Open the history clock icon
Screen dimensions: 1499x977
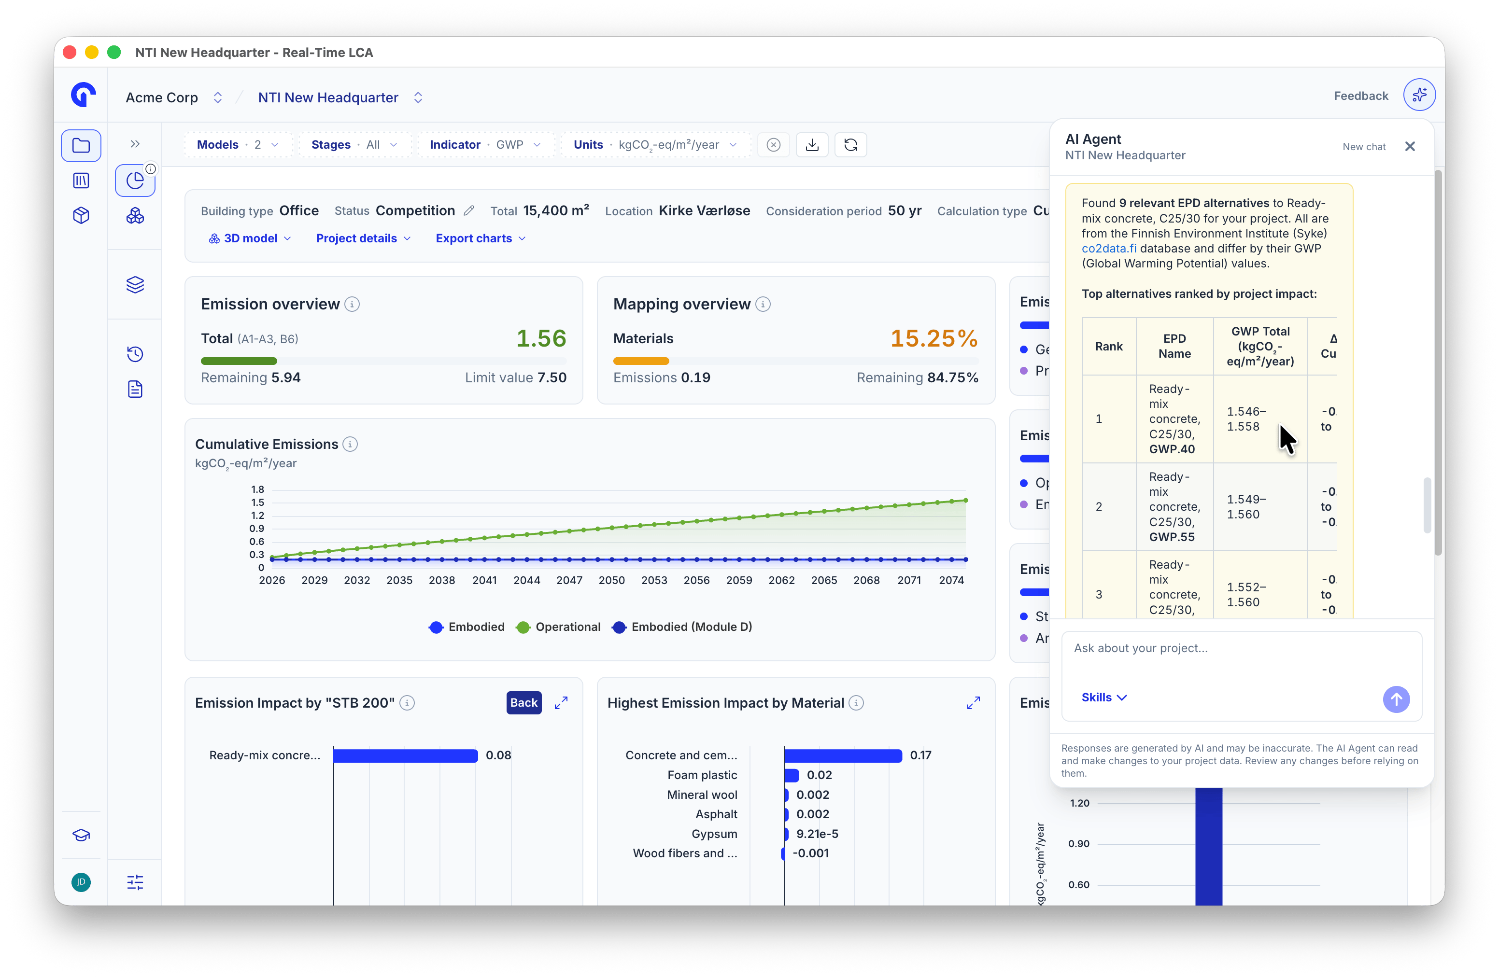point(135,354)
